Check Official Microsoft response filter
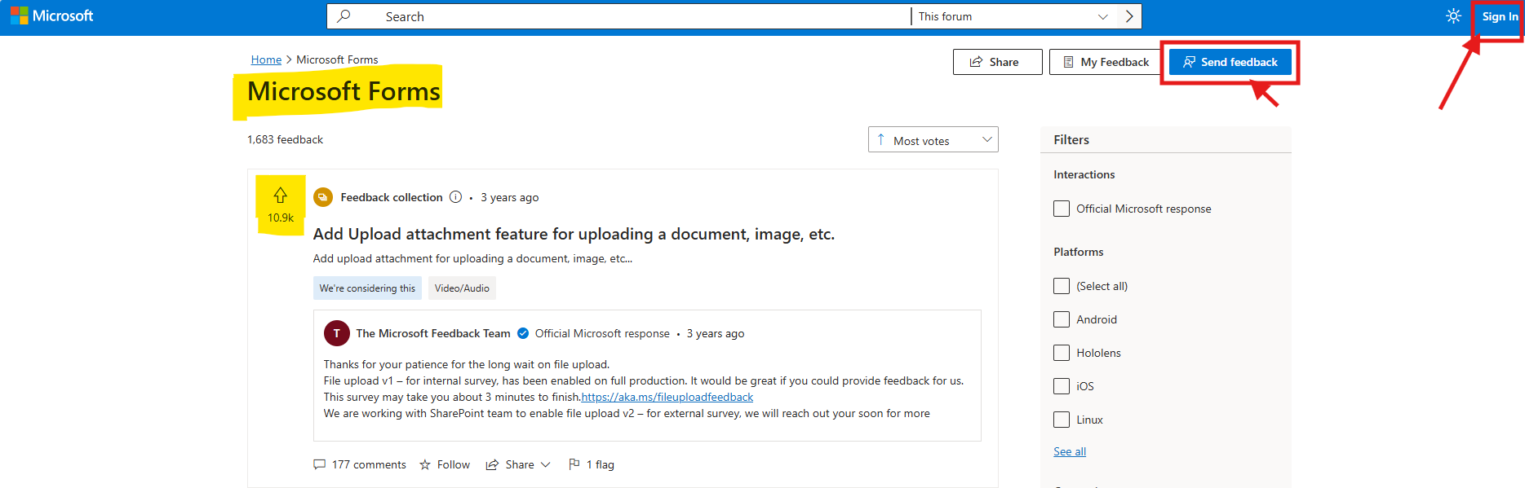Image resolution: width=1525 pixels, height=488 pixels. click(1061, 209)
